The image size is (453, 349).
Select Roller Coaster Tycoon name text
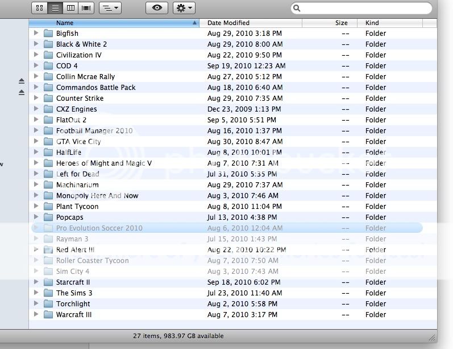(93, 260)
